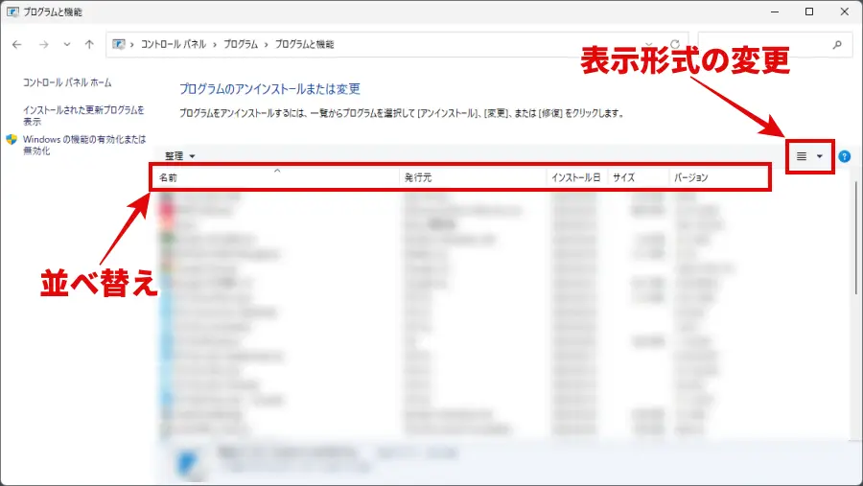Click the Windows features shield icon
This screenshot has height=486, width=863.
click(x=12, y=139)
